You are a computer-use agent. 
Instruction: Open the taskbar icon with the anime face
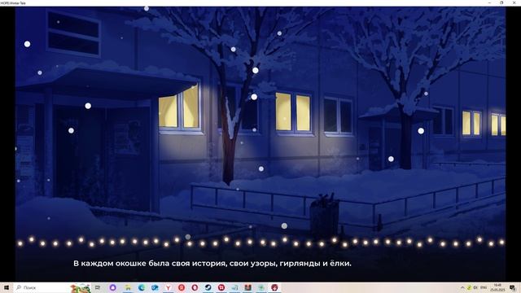point(274,287)
